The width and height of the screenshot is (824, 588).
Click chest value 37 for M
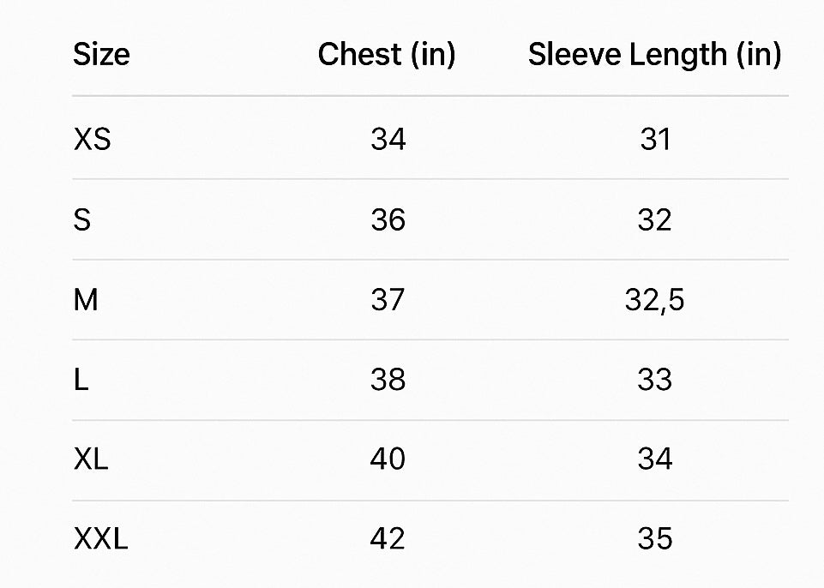pos(388,300)
